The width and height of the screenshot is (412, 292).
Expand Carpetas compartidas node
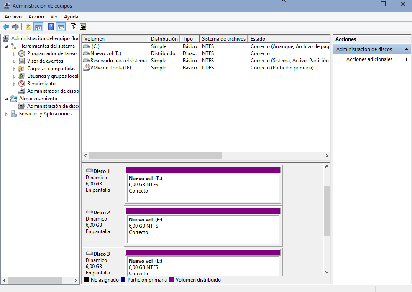click(15, 69)
